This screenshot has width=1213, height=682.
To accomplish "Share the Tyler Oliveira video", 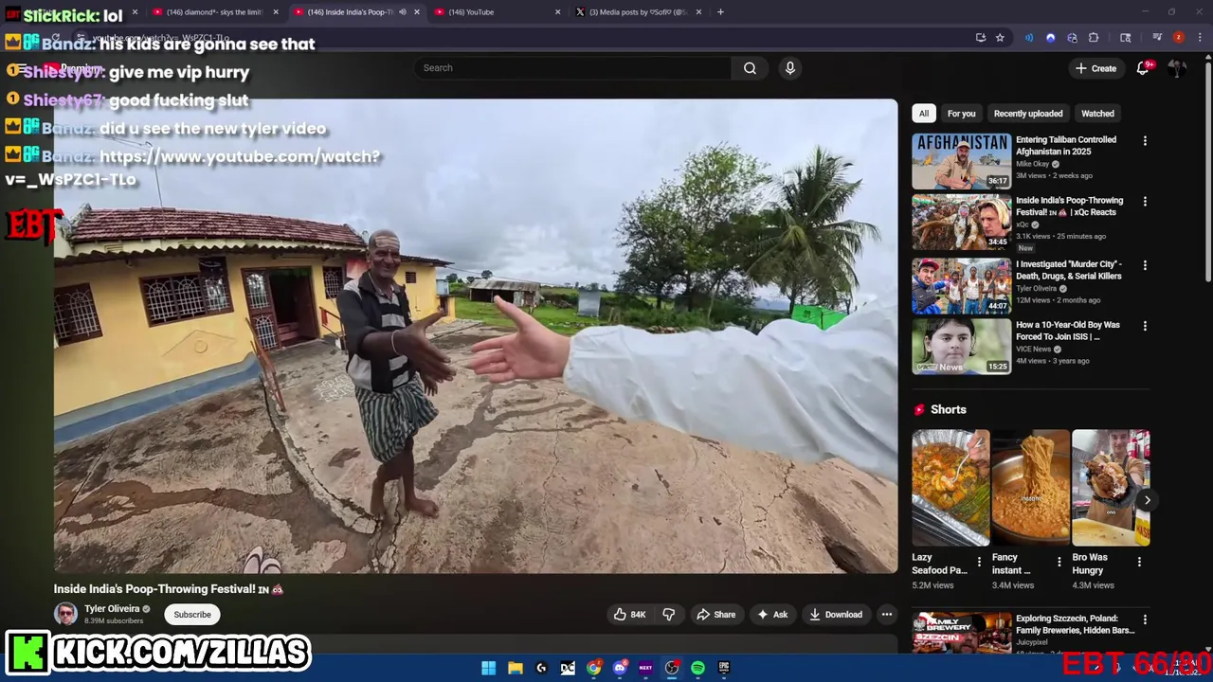I will [715, 615].
